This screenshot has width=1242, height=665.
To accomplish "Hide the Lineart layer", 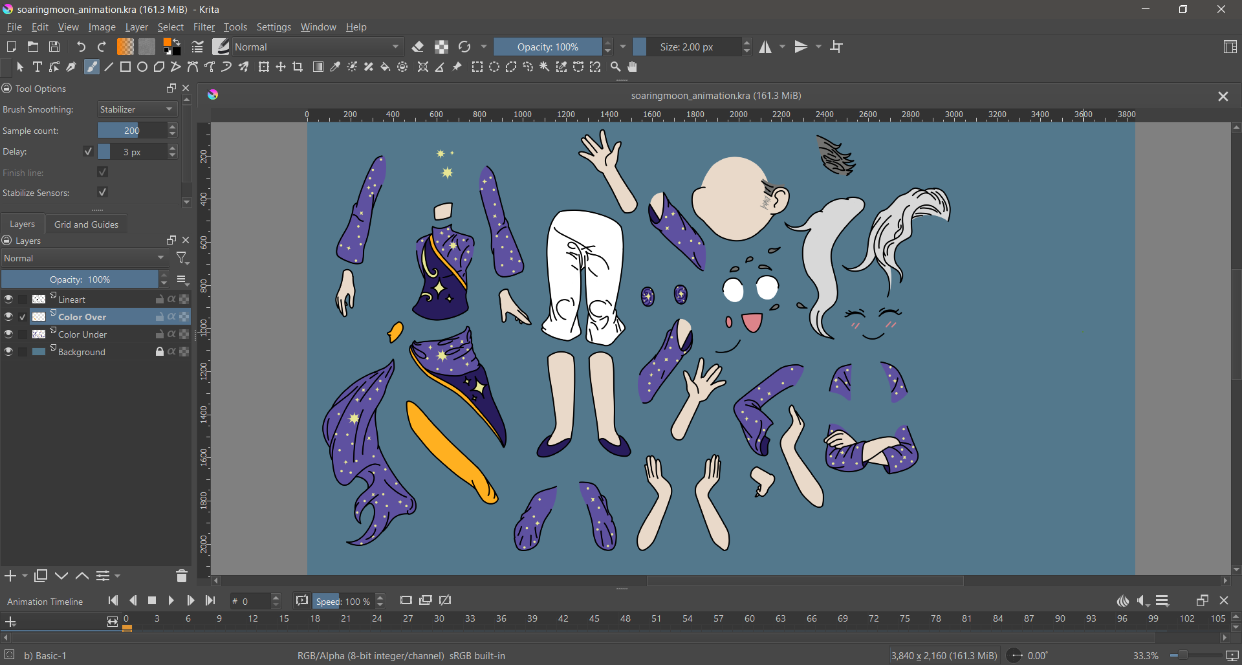I will pyautogui.click(x=8, y=299).
